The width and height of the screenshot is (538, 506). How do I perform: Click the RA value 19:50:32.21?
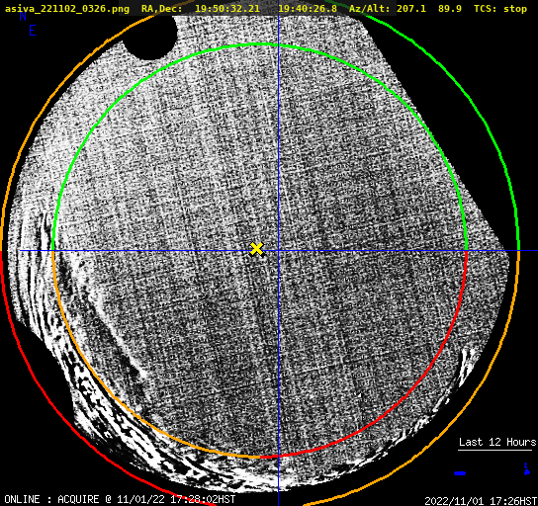coord(227,8)
